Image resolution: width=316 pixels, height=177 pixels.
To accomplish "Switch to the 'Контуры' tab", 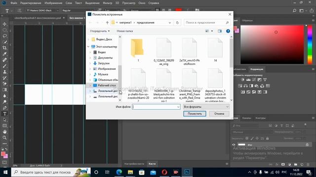I will [x=261, y=118].
